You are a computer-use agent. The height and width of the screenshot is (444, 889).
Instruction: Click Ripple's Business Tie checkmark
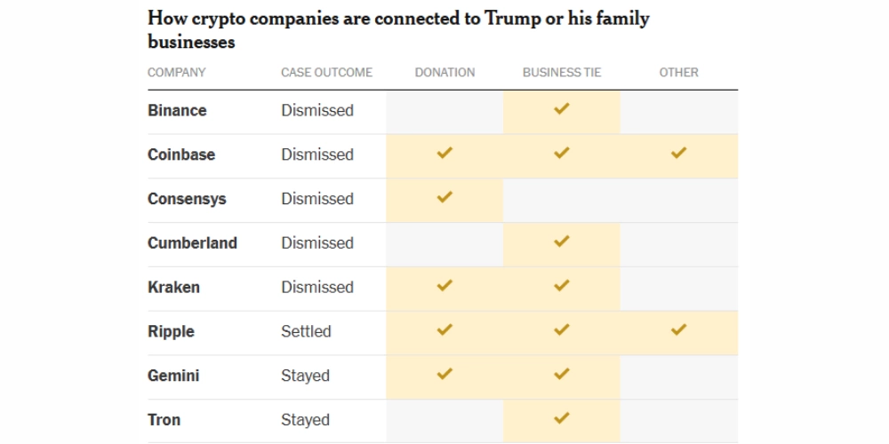point(561,330)
